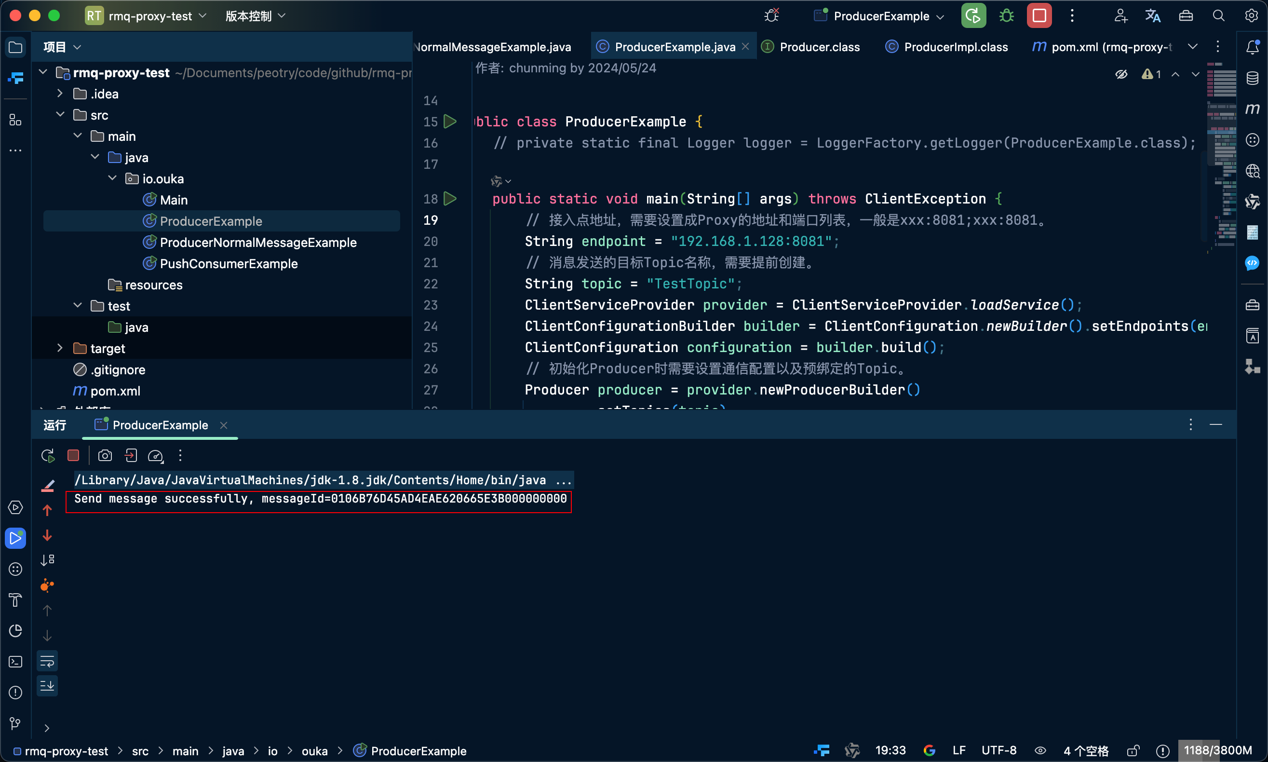Click the warning count indicator in editor
This screenshot has height=762, width=1268.
coord(1151,74)
